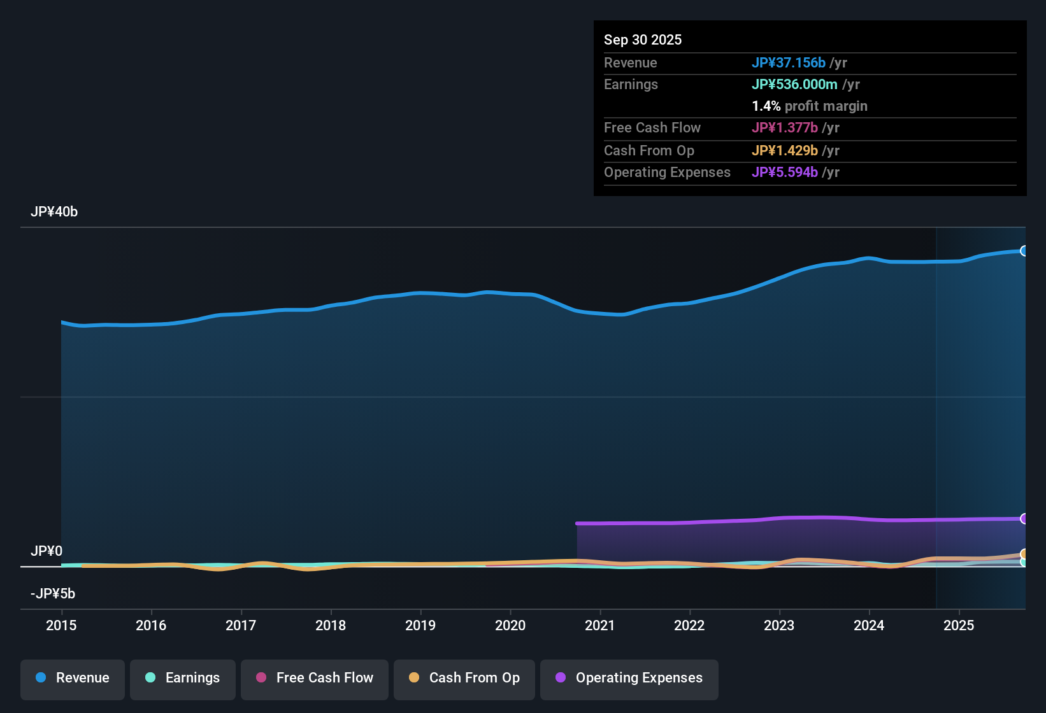Click the JP¥37.156b revenue value

789,62
